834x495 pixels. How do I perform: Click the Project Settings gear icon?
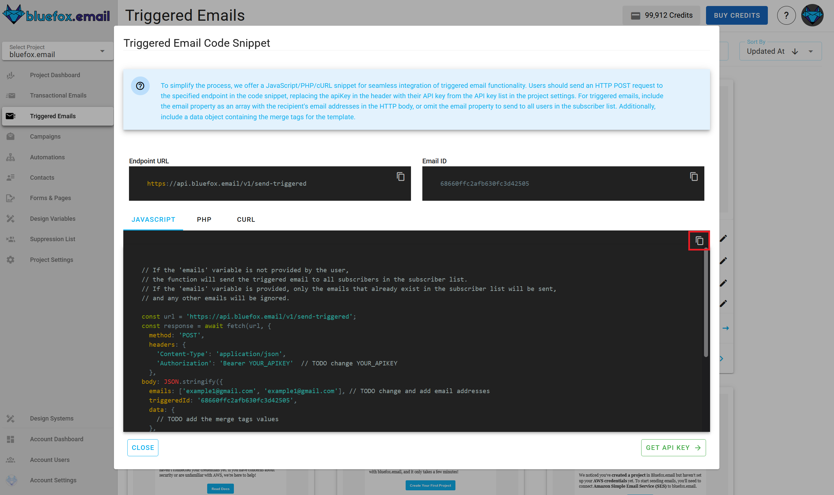click(x=11, y=260)
